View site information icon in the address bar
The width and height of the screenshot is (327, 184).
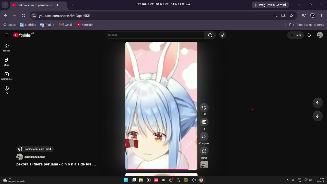point(34,16)
